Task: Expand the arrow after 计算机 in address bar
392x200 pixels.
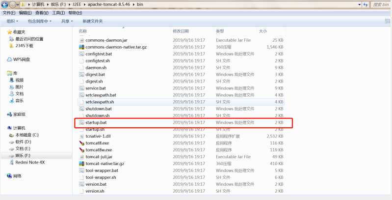Action: 47,4
